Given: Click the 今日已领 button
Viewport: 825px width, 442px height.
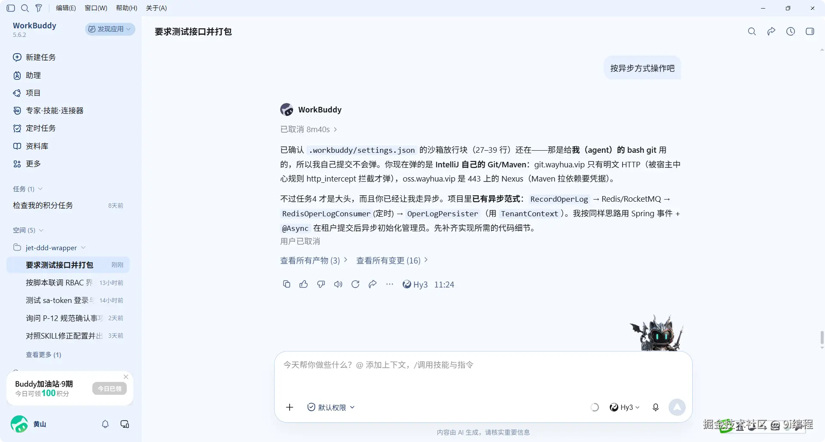Looking at the screenshot, I should click(x=110, y=389).
